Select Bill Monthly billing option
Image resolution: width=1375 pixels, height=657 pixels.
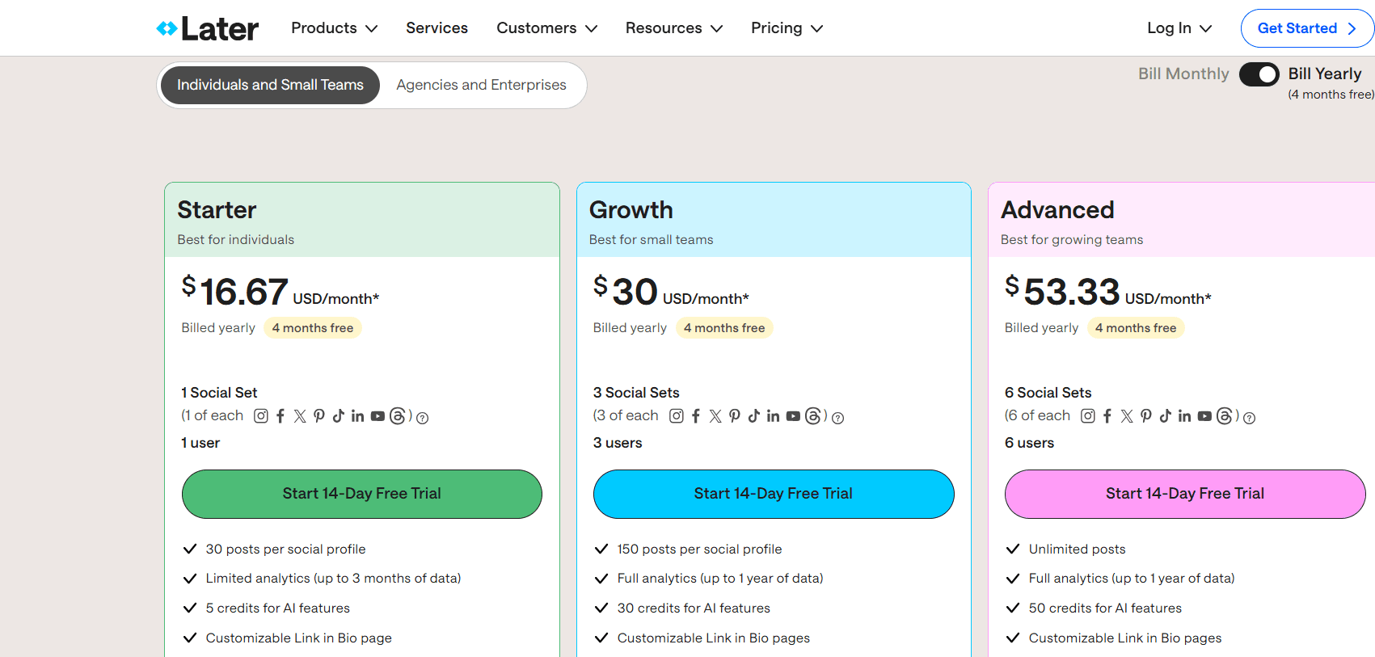point(1183,74)
